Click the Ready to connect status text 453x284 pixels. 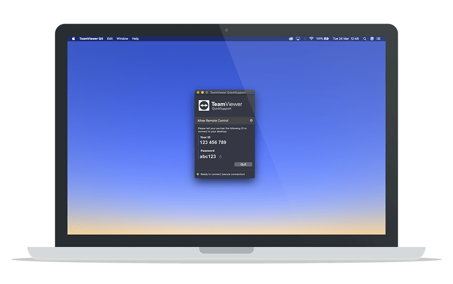223,174
